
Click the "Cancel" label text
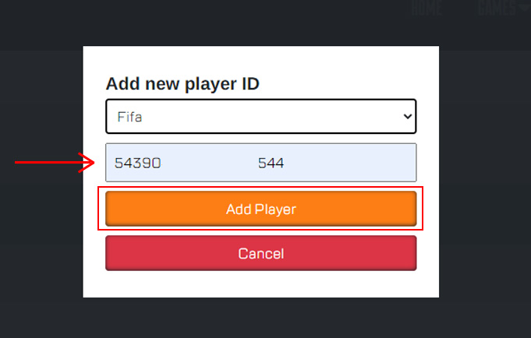[260, 253]
